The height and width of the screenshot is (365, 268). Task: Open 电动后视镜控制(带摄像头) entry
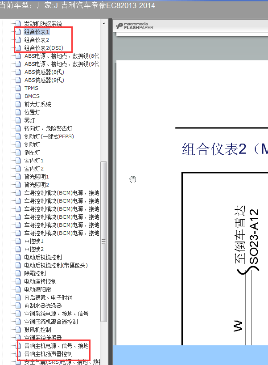[x=56, y=265]
